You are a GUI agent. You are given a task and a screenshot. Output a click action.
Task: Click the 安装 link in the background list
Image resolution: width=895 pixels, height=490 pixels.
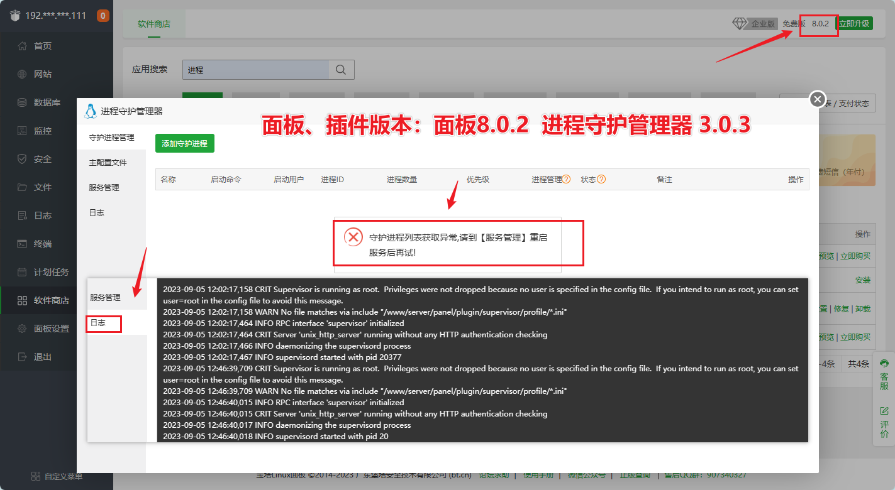(863, 280)
